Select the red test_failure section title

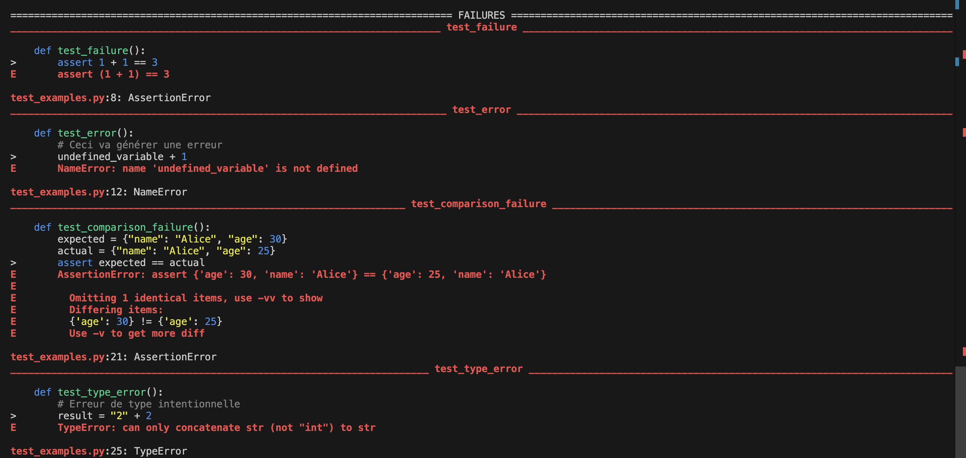(482, 27)
